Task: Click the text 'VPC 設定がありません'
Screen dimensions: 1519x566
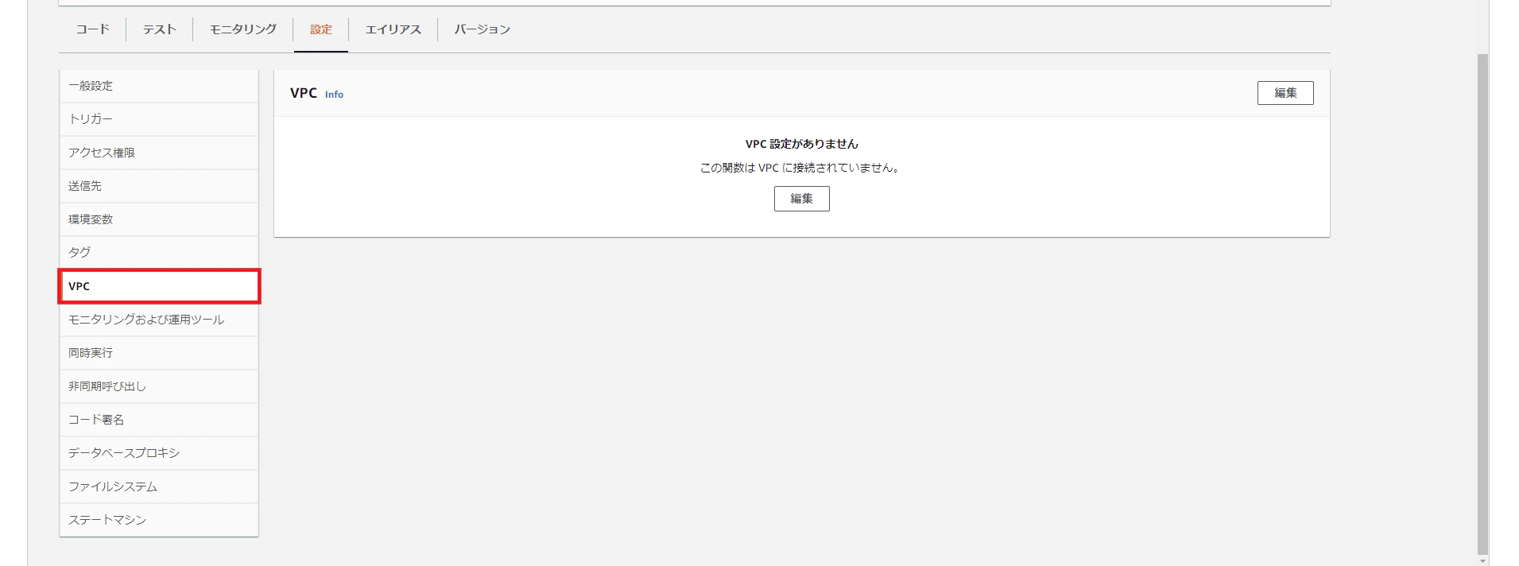Action: 801,144
